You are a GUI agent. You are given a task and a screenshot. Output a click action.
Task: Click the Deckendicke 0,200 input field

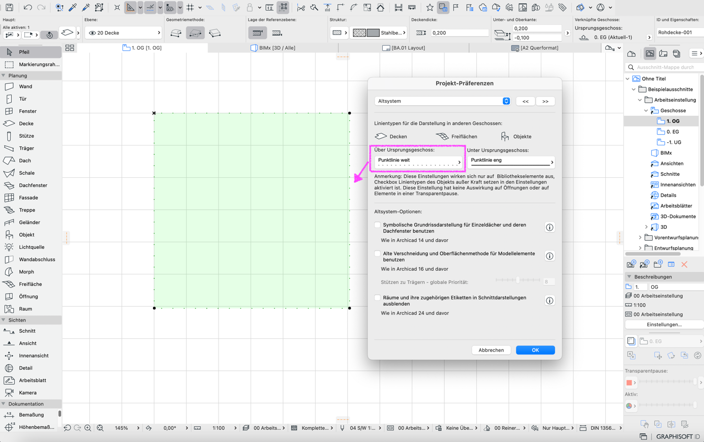(x=460, y=33)
